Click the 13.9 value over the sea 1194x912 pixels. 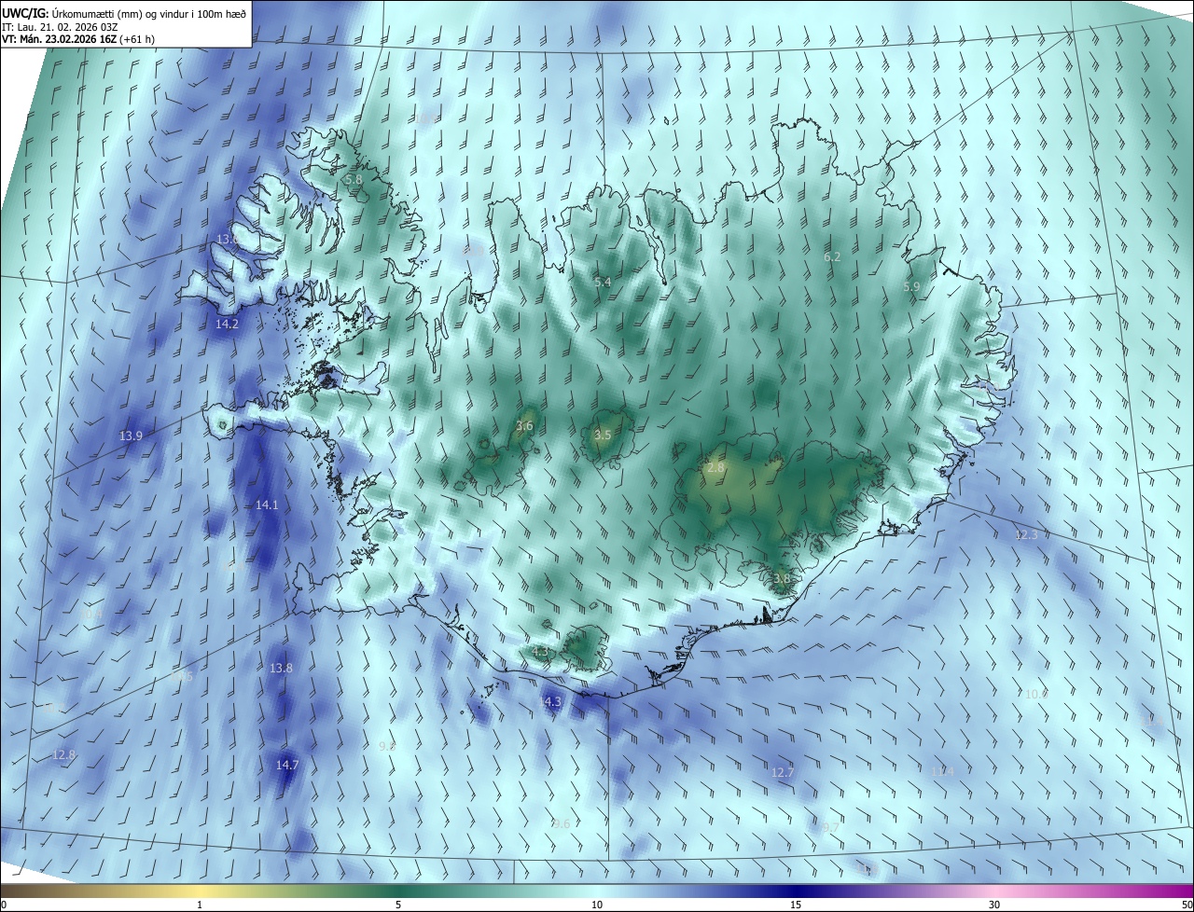[131, 435]
